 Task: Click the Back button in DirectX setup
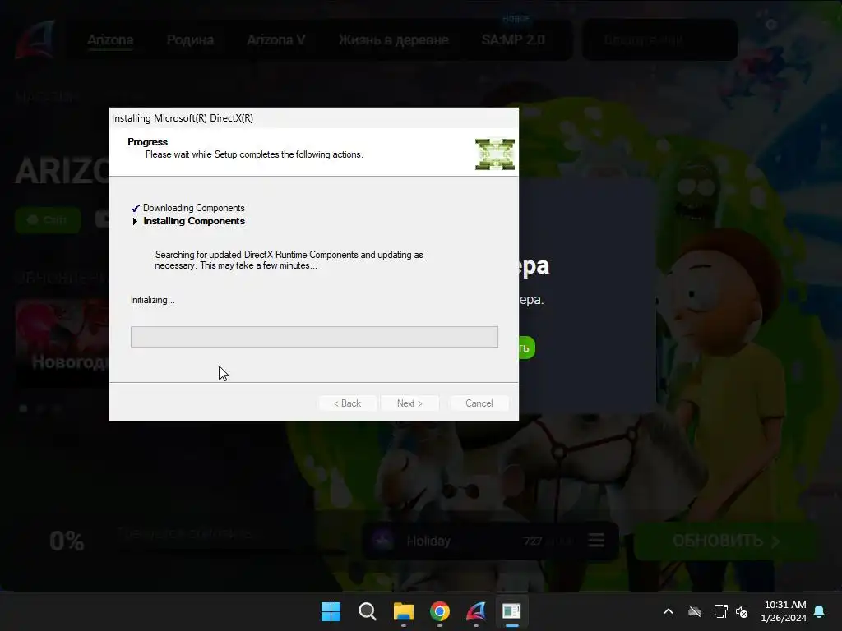[x=347, y=403]
